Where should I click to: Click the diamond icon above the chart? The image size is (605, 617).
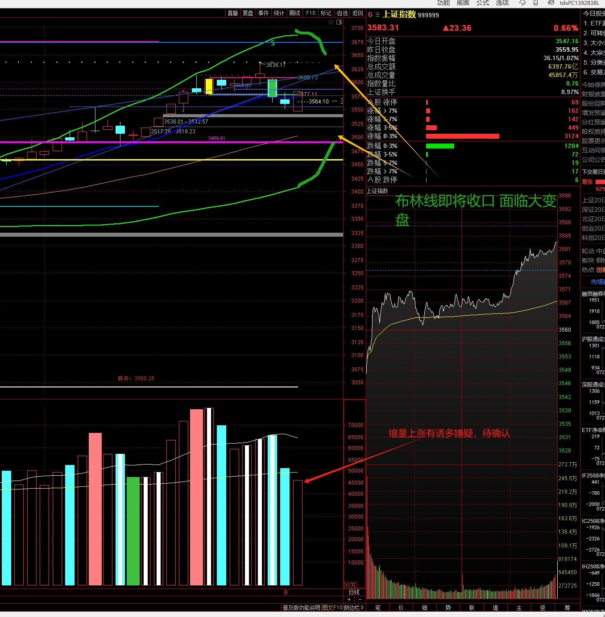[x=331, y=22]
